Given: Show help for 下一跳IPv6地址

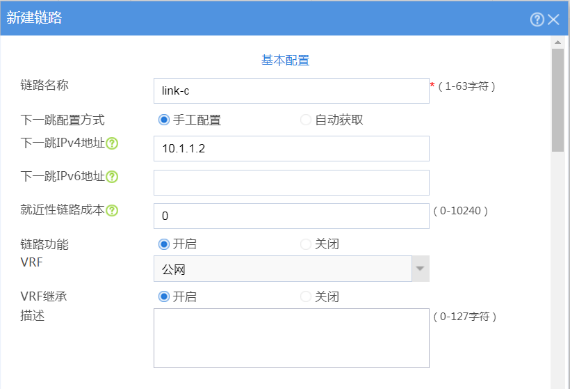Looking at the screenshot, I should [x=112, y=177].
